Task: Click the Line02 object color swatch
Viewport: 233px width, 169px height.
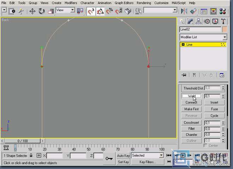Action: coord(225,29)
